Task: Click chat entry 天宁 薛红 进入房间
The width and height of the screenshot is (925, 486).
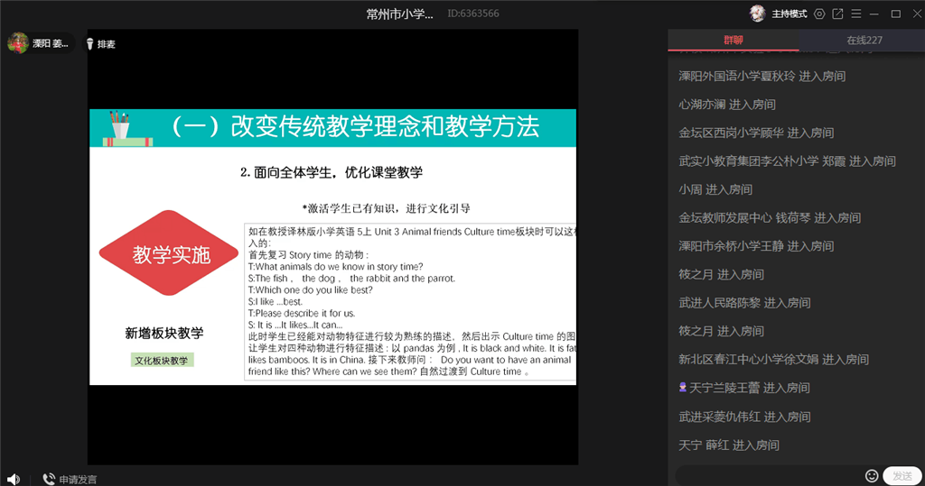Action: [729, 445]
